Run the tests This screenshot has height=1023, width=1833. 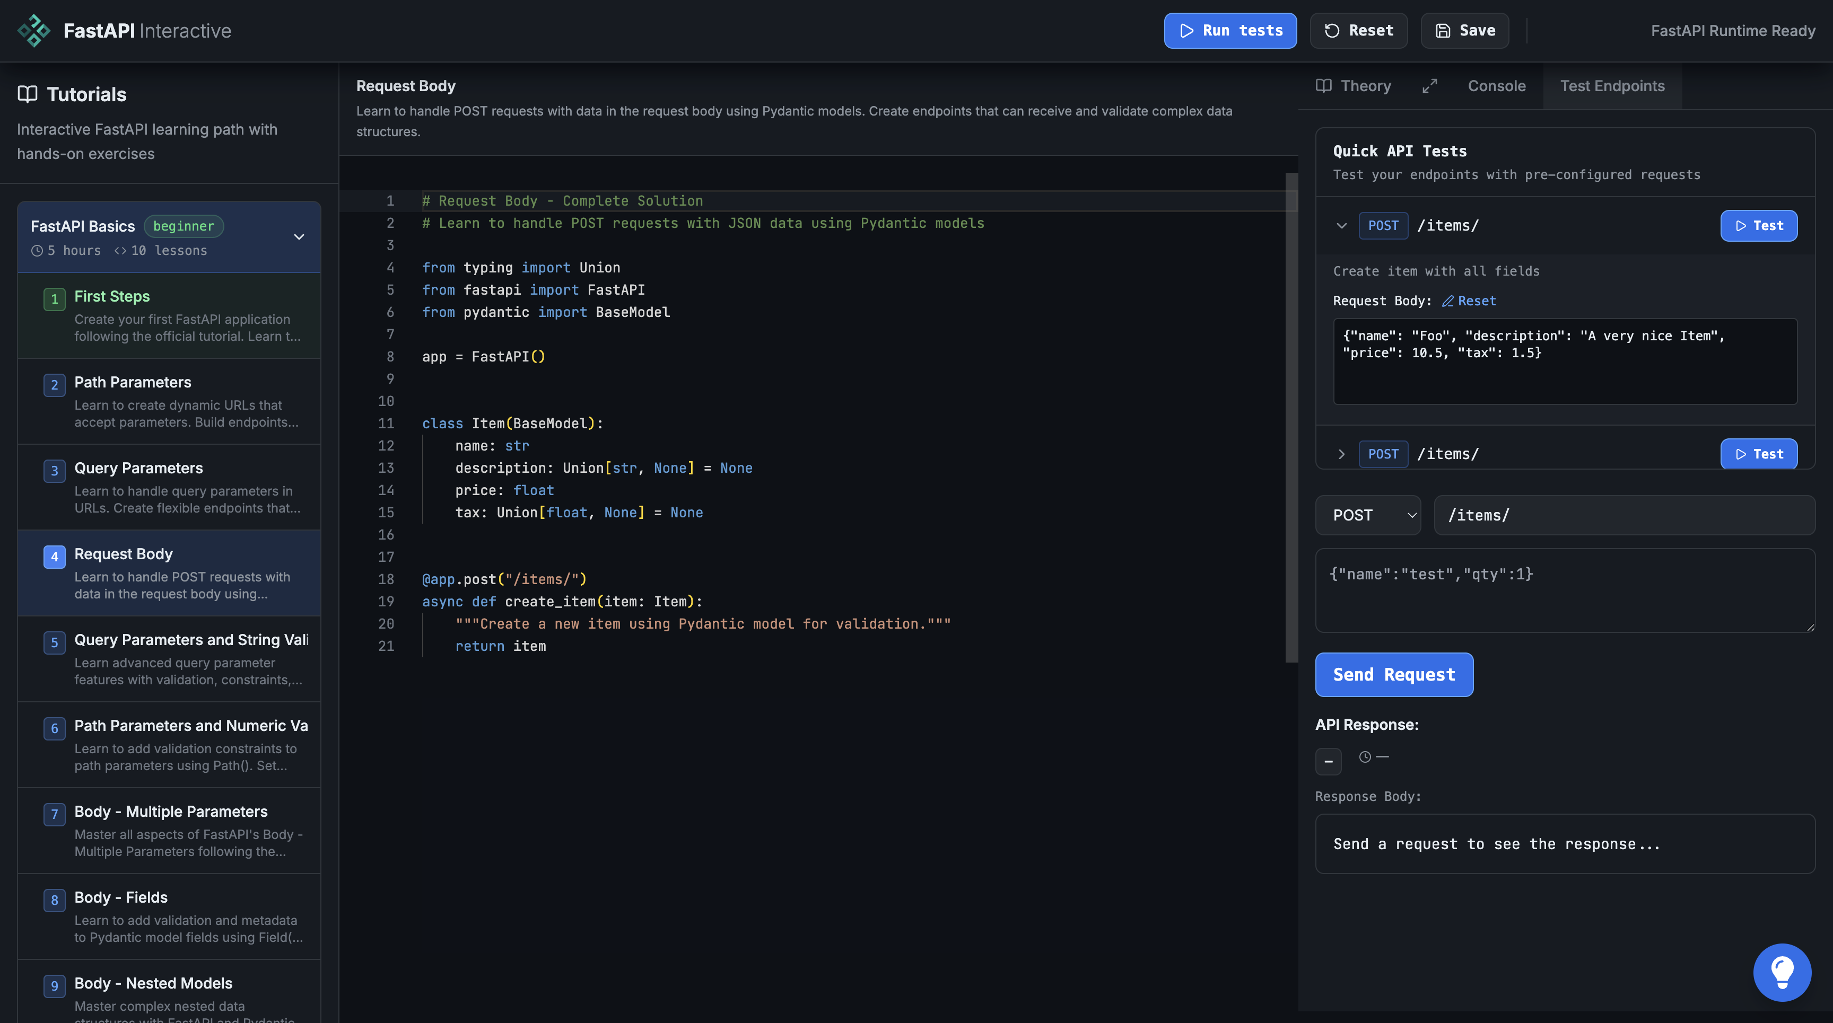tap(1230, 31)
